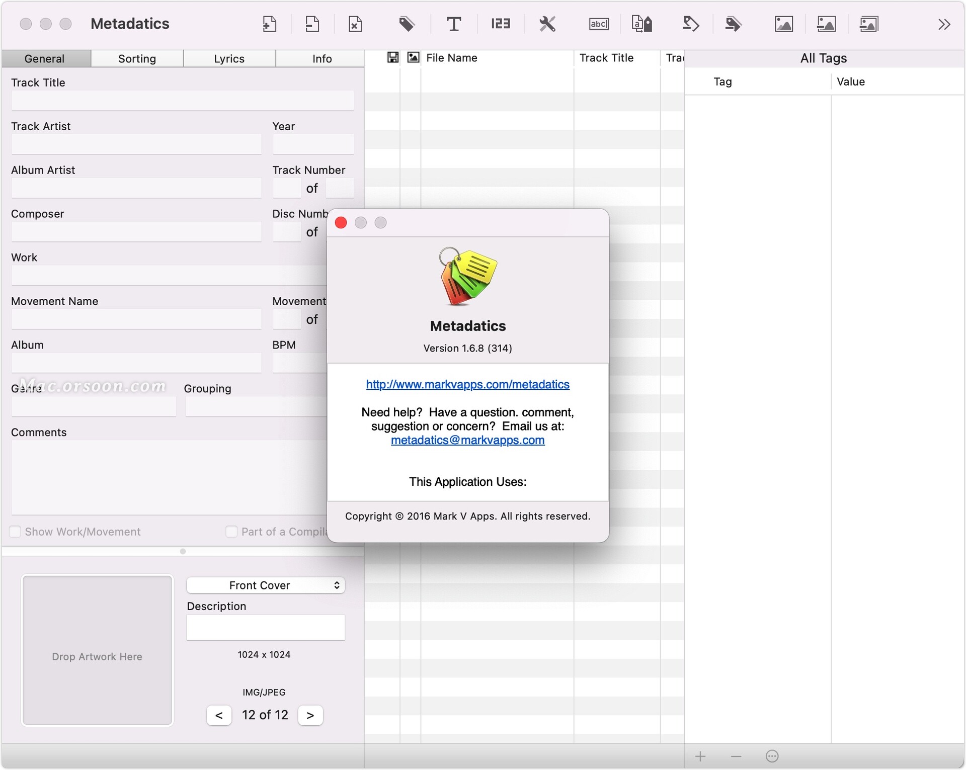Click the Work input field

pos(169,276)
